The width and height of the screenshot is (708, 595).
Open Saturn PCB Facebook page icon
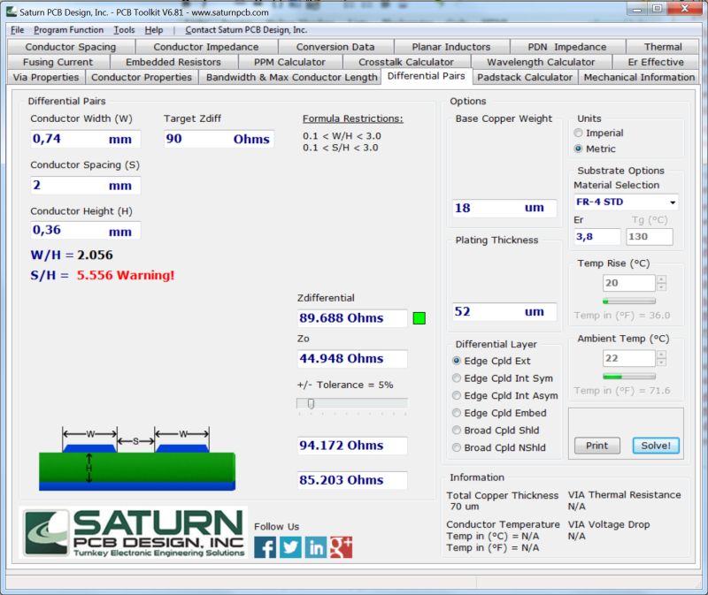click(264, 546)
